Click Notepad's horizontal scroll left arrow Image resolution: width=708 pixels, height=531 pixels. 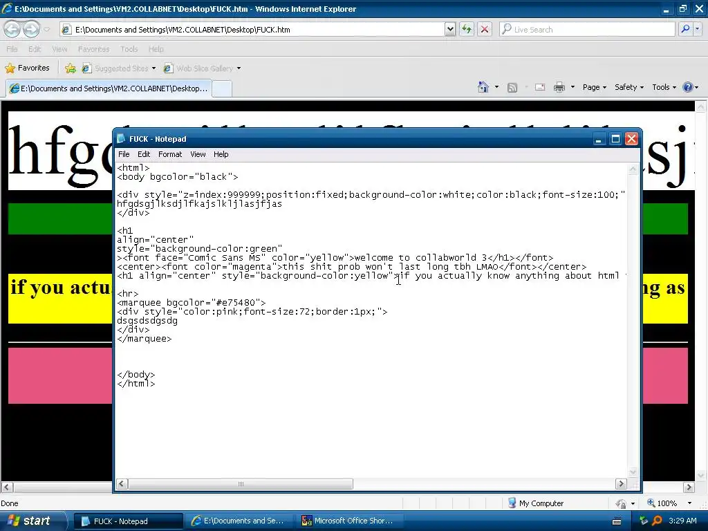[x=122, y=484]
